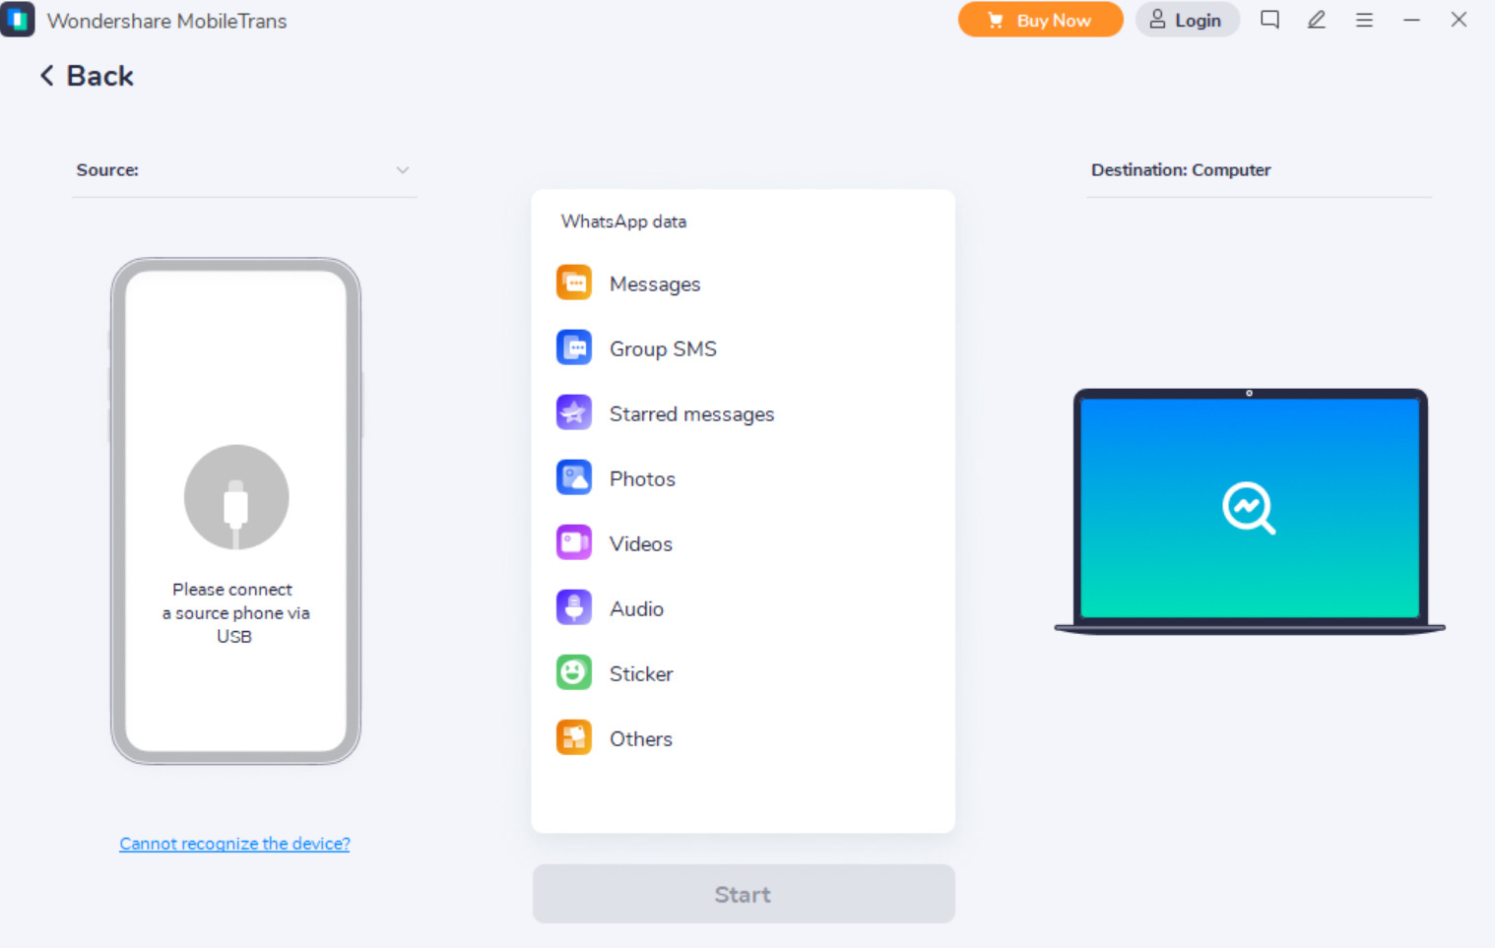Select the Videos label
Viewport: 1495px width, 948px height.
(x=641, y=544)
